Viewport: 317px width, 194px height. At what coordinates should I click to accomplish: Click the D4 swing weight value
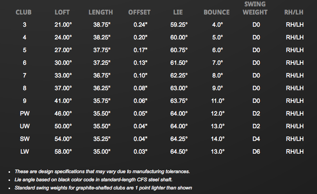pyautogui.click(x=256, y=139)
